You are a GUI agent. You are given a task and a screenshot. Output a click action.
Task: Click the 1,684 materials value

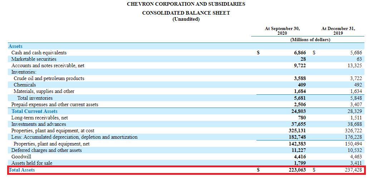click(x=300, y=91)
